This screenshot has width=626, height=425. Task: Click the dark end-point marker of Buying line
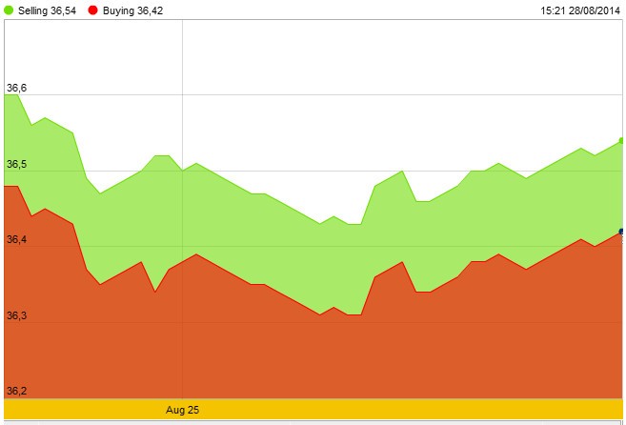(x=621, y=231)
